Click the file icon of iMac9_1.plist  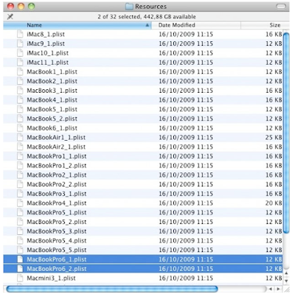click(x=20, y=43)
